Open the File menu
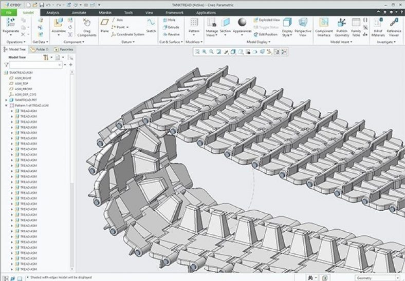This screenshot has height=281, width=405. click(x=9, y=12)
